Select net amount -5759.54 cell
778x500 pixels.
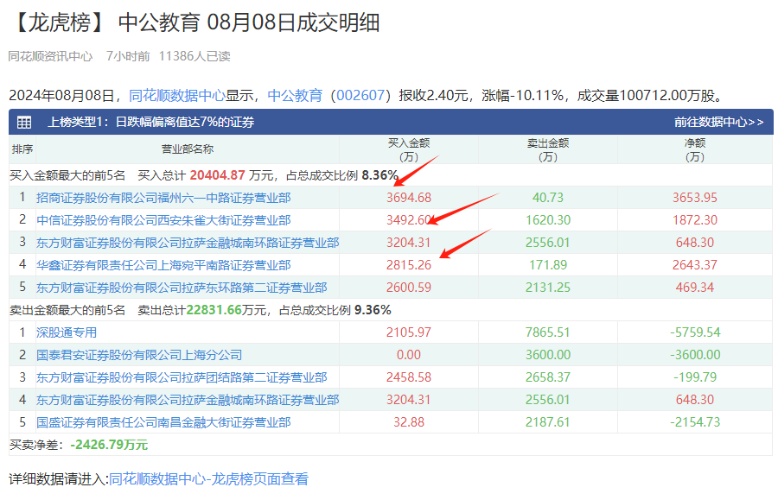(x=695, y=332)
